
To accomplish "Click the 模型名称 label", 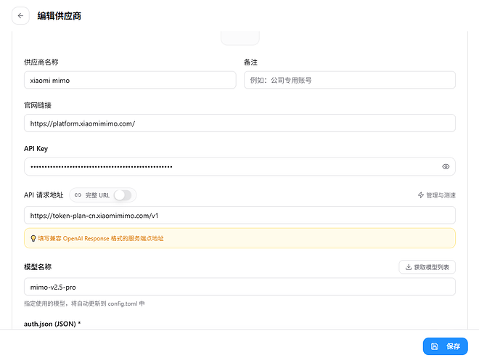I will [38, 267].
